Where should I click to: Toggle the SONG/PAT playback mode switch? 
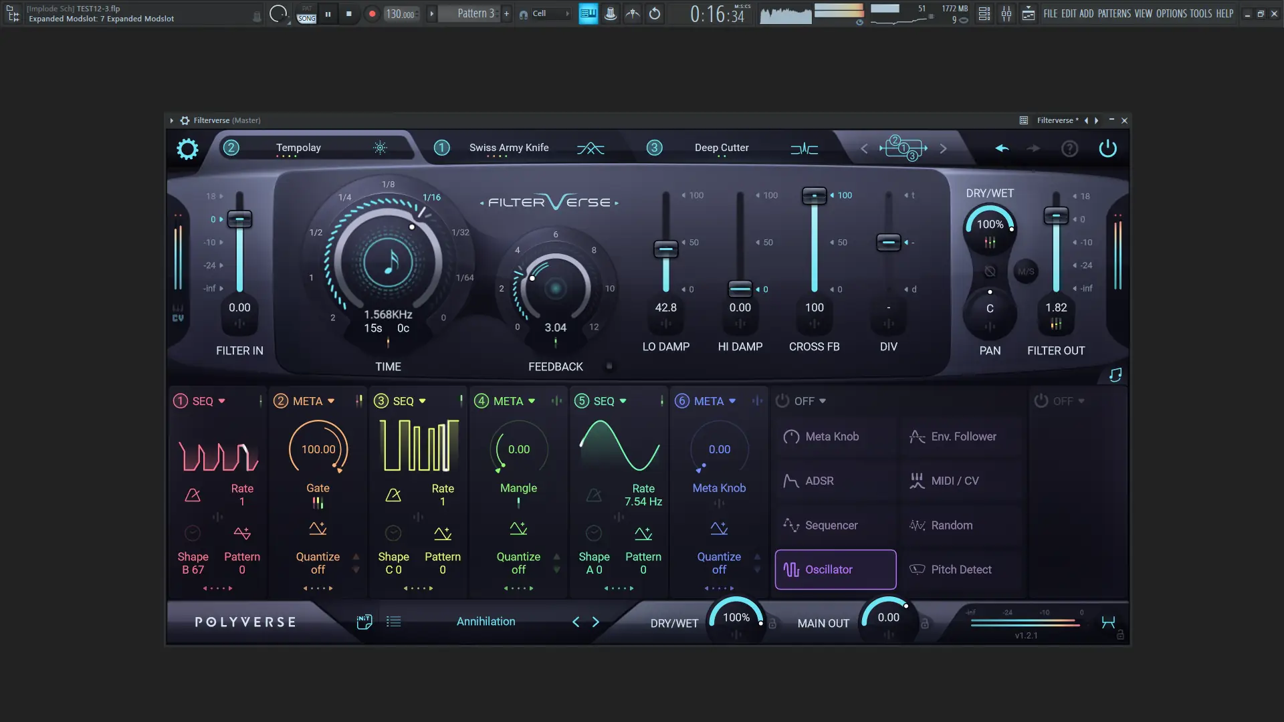click(306, 13)
